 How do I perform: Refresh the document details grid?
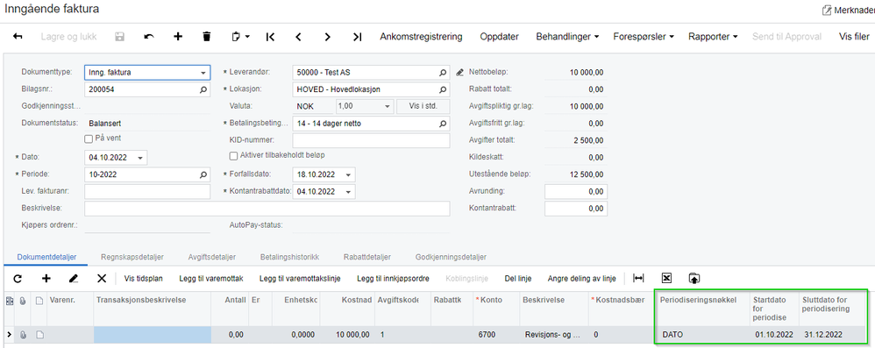[x=18, y=278]
